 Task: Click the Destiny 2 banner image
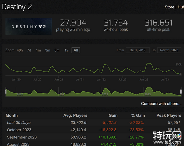(29, 27)
